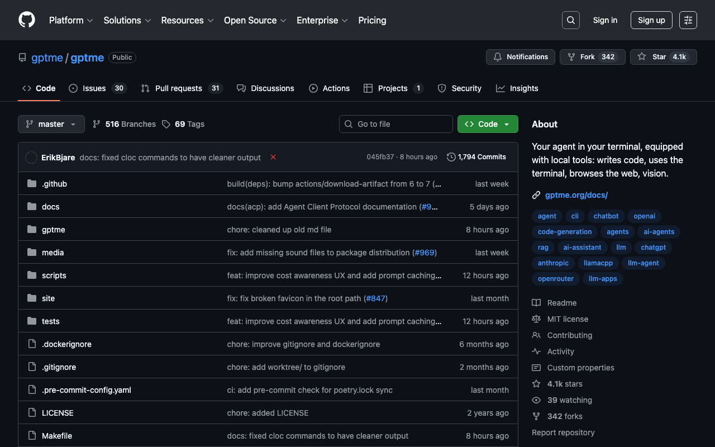
Task: Click the ErikBjare avatar circle
Action: [31, 158]
